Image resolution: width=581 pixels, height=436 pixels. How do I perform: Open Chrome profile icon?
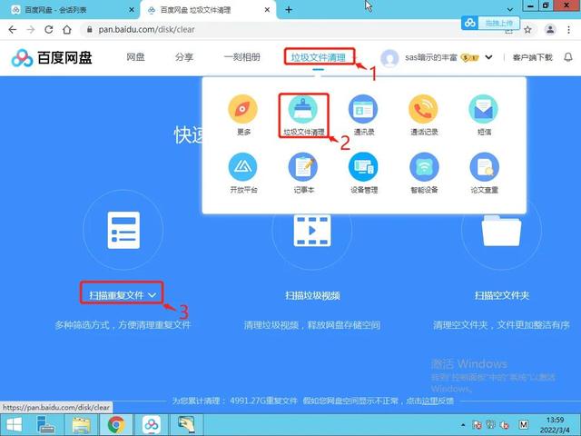point(550,30)
